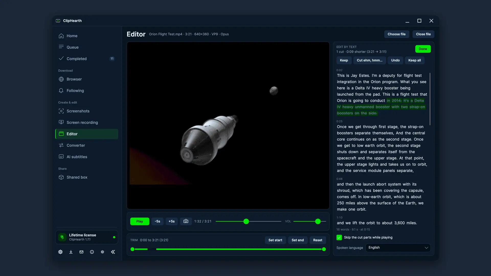Open settings gear in sidebar footer

pos(60,252)
